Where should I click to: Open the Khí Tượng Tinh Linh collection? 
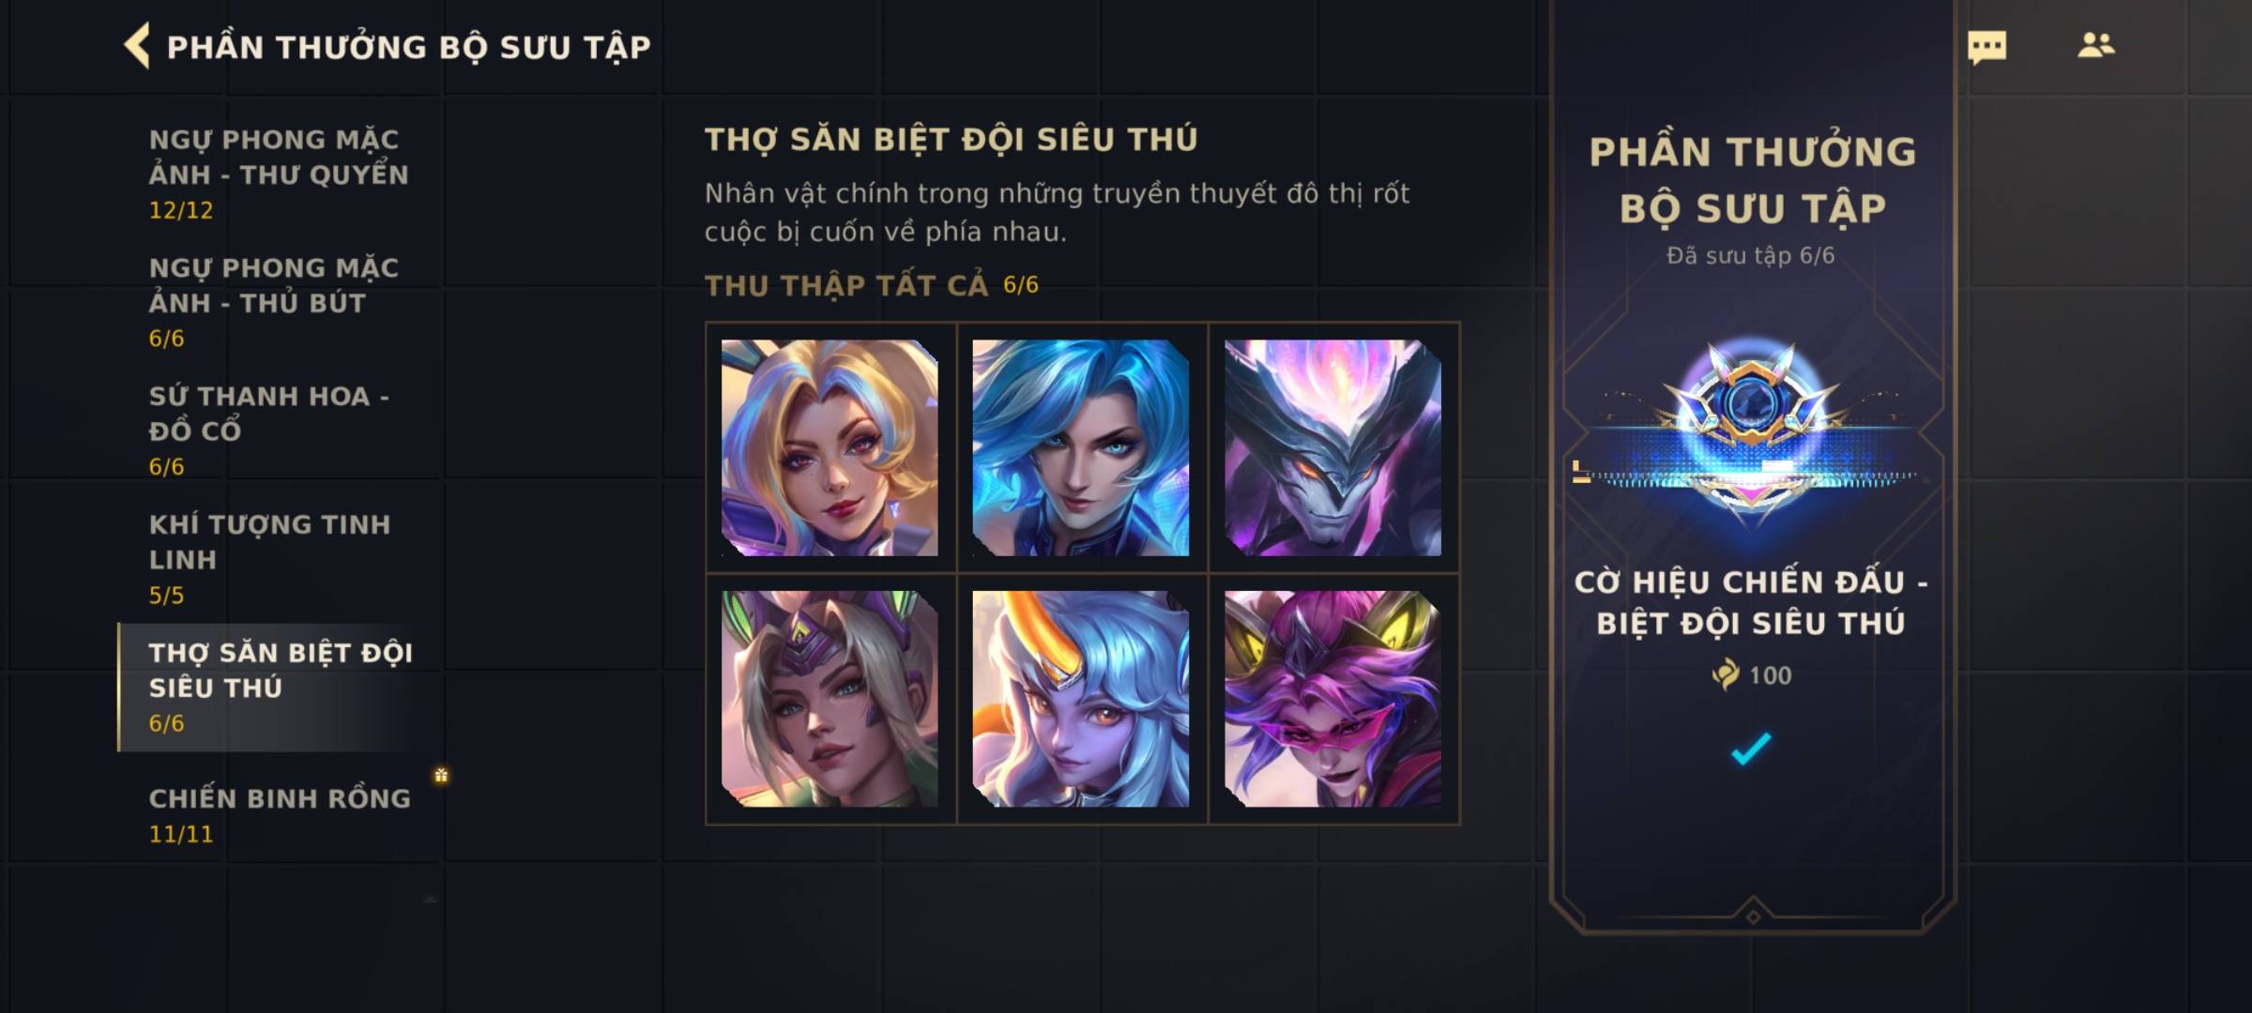pos(279,559)
